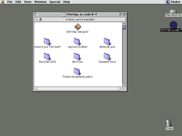
Task: Click the 'SVM Mac le cédé # 77' window title
Action: pos(82,14)
